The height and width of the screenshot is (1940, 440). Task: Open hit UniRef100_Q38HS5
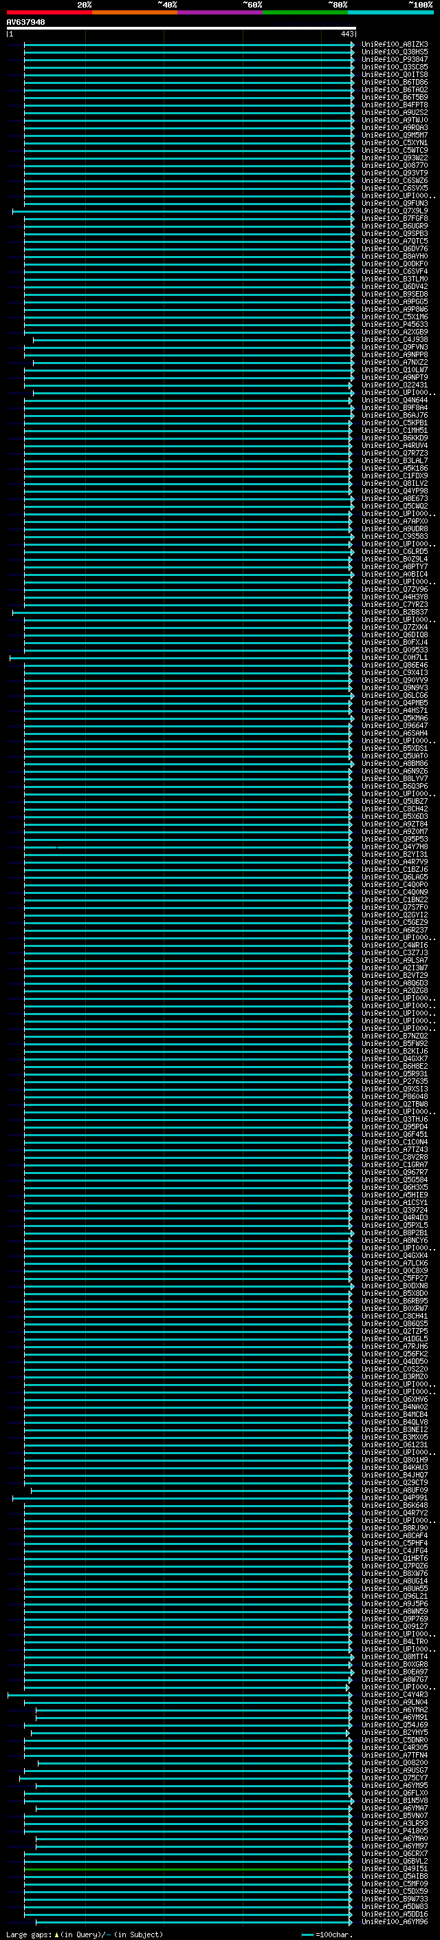(395, 52)
